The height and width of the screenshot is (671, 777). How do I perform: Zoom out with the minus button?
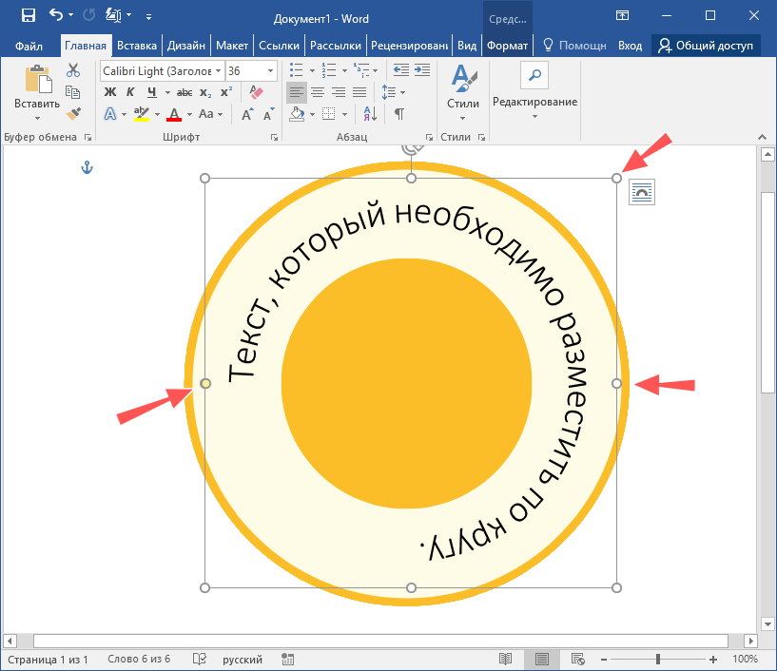pos(604,659)
